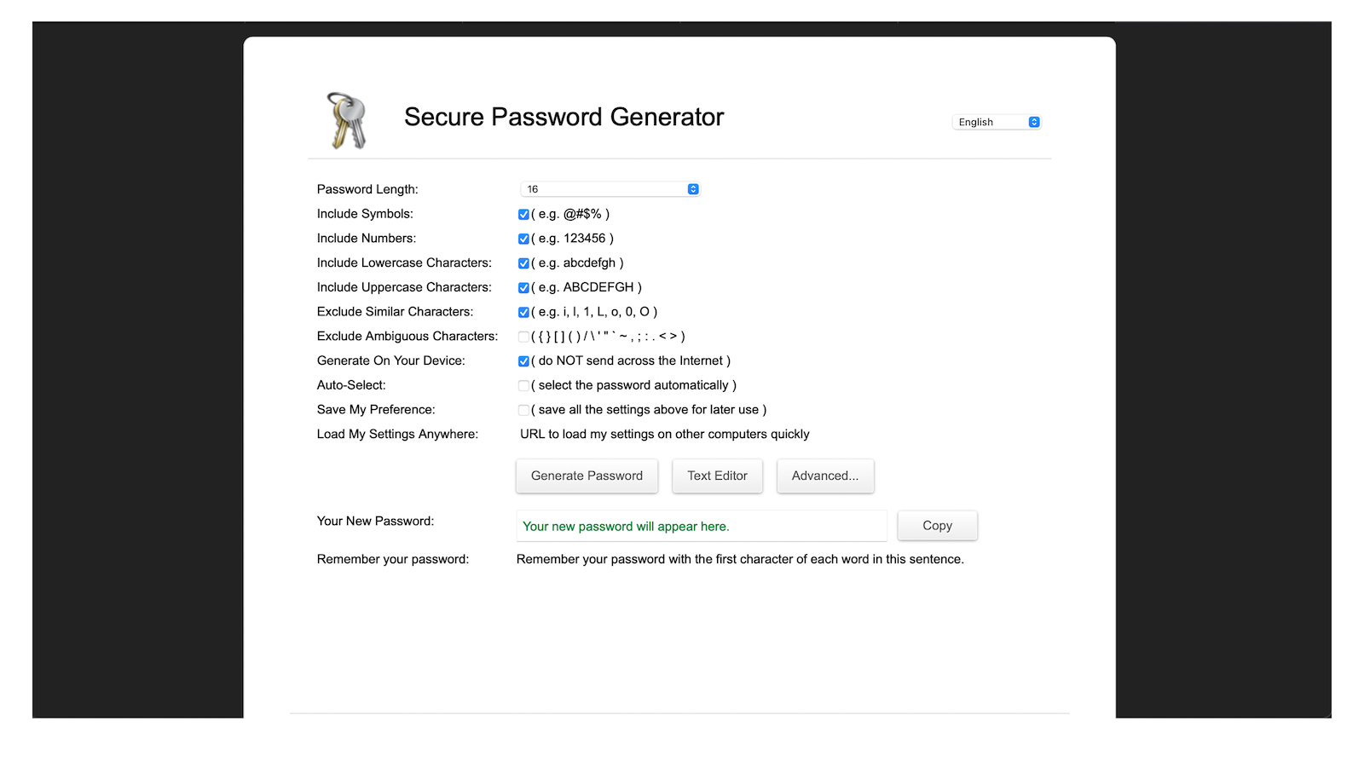The width and height of the screenshot is (1364, 767).
Task: Uncheck Exclude Similar Characters
Action: 523,312
